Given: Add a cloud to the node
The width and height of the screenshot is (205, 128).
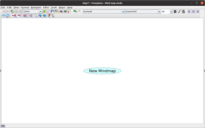Looking at the screenshot, I should 4,16.
